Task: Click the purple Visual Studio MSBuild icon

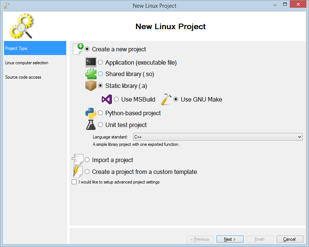Action: pos(107,99)
